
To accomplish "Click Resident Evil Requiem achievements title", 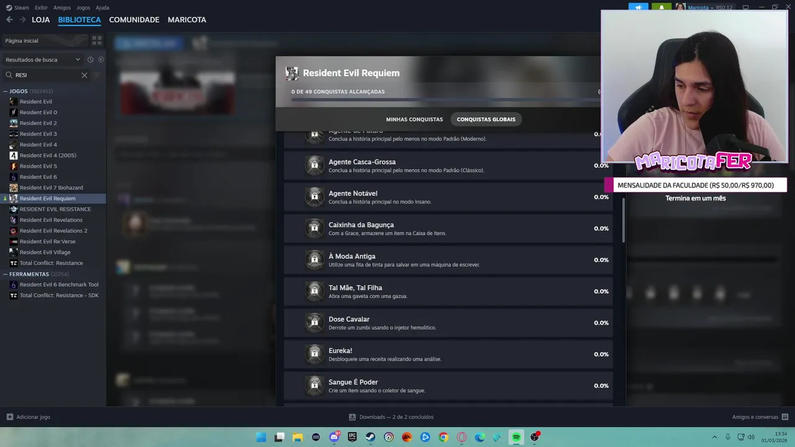I will coord(351,73).
